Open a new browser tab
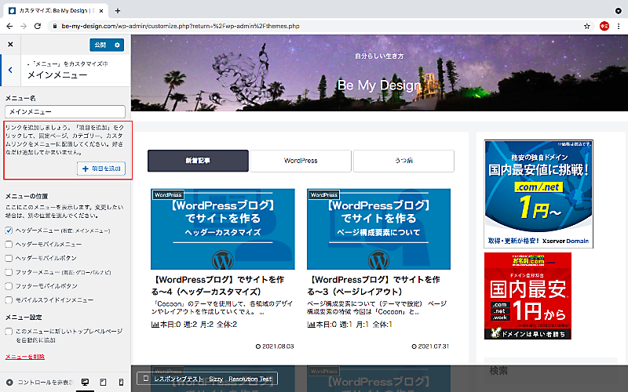The height and width of the screenshot is (392, 628). 118,10
